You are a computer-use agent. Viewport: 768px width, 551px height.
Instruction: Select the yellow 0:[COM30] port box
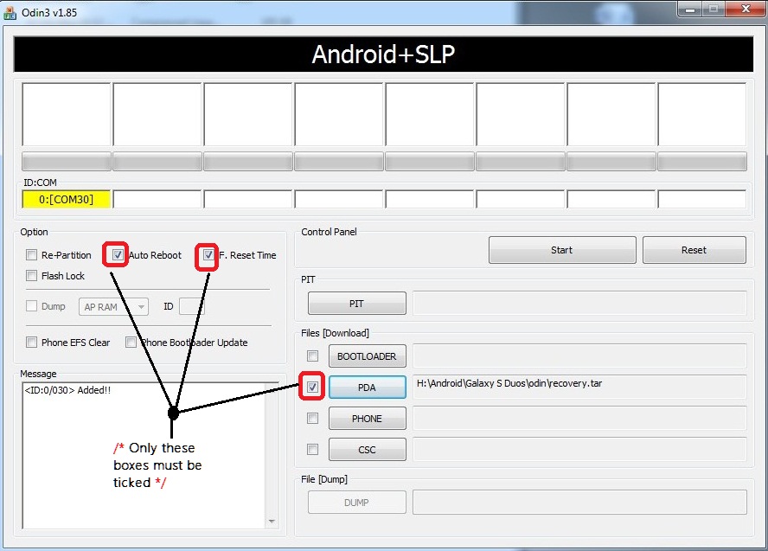66,199
